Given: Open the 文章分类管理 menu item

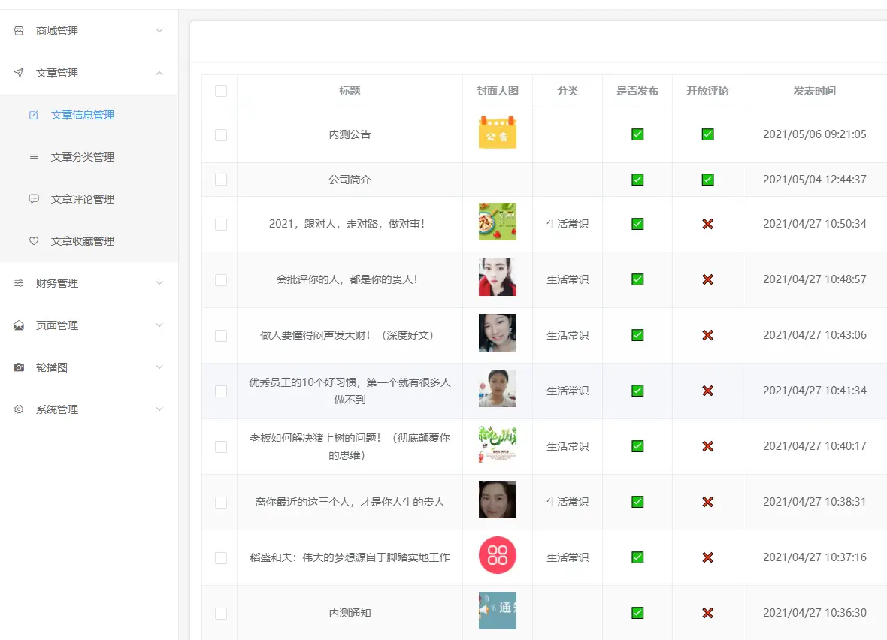Looking at the screenshot, I should 83,157.
